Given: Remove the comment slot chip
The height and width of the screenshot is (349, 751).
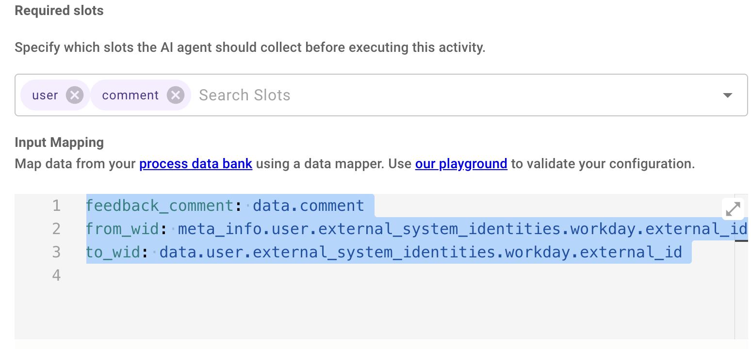Looking at the screenshot, I should tap(176, 95).
